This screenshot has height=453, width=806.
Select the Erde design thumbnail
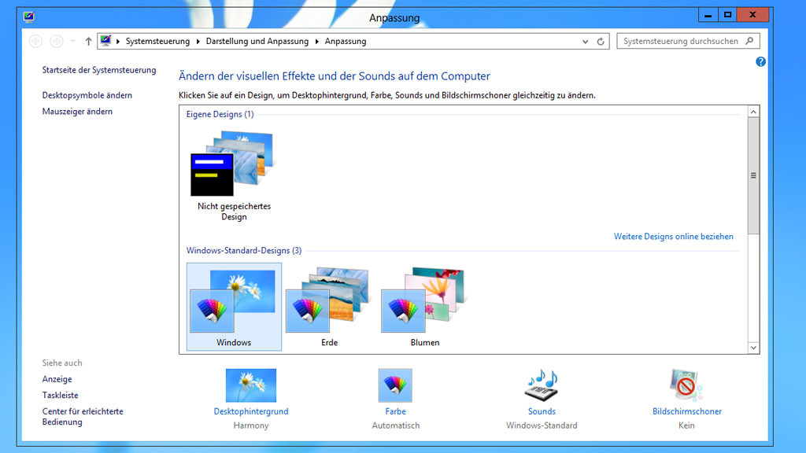click(x=329, y=307)
